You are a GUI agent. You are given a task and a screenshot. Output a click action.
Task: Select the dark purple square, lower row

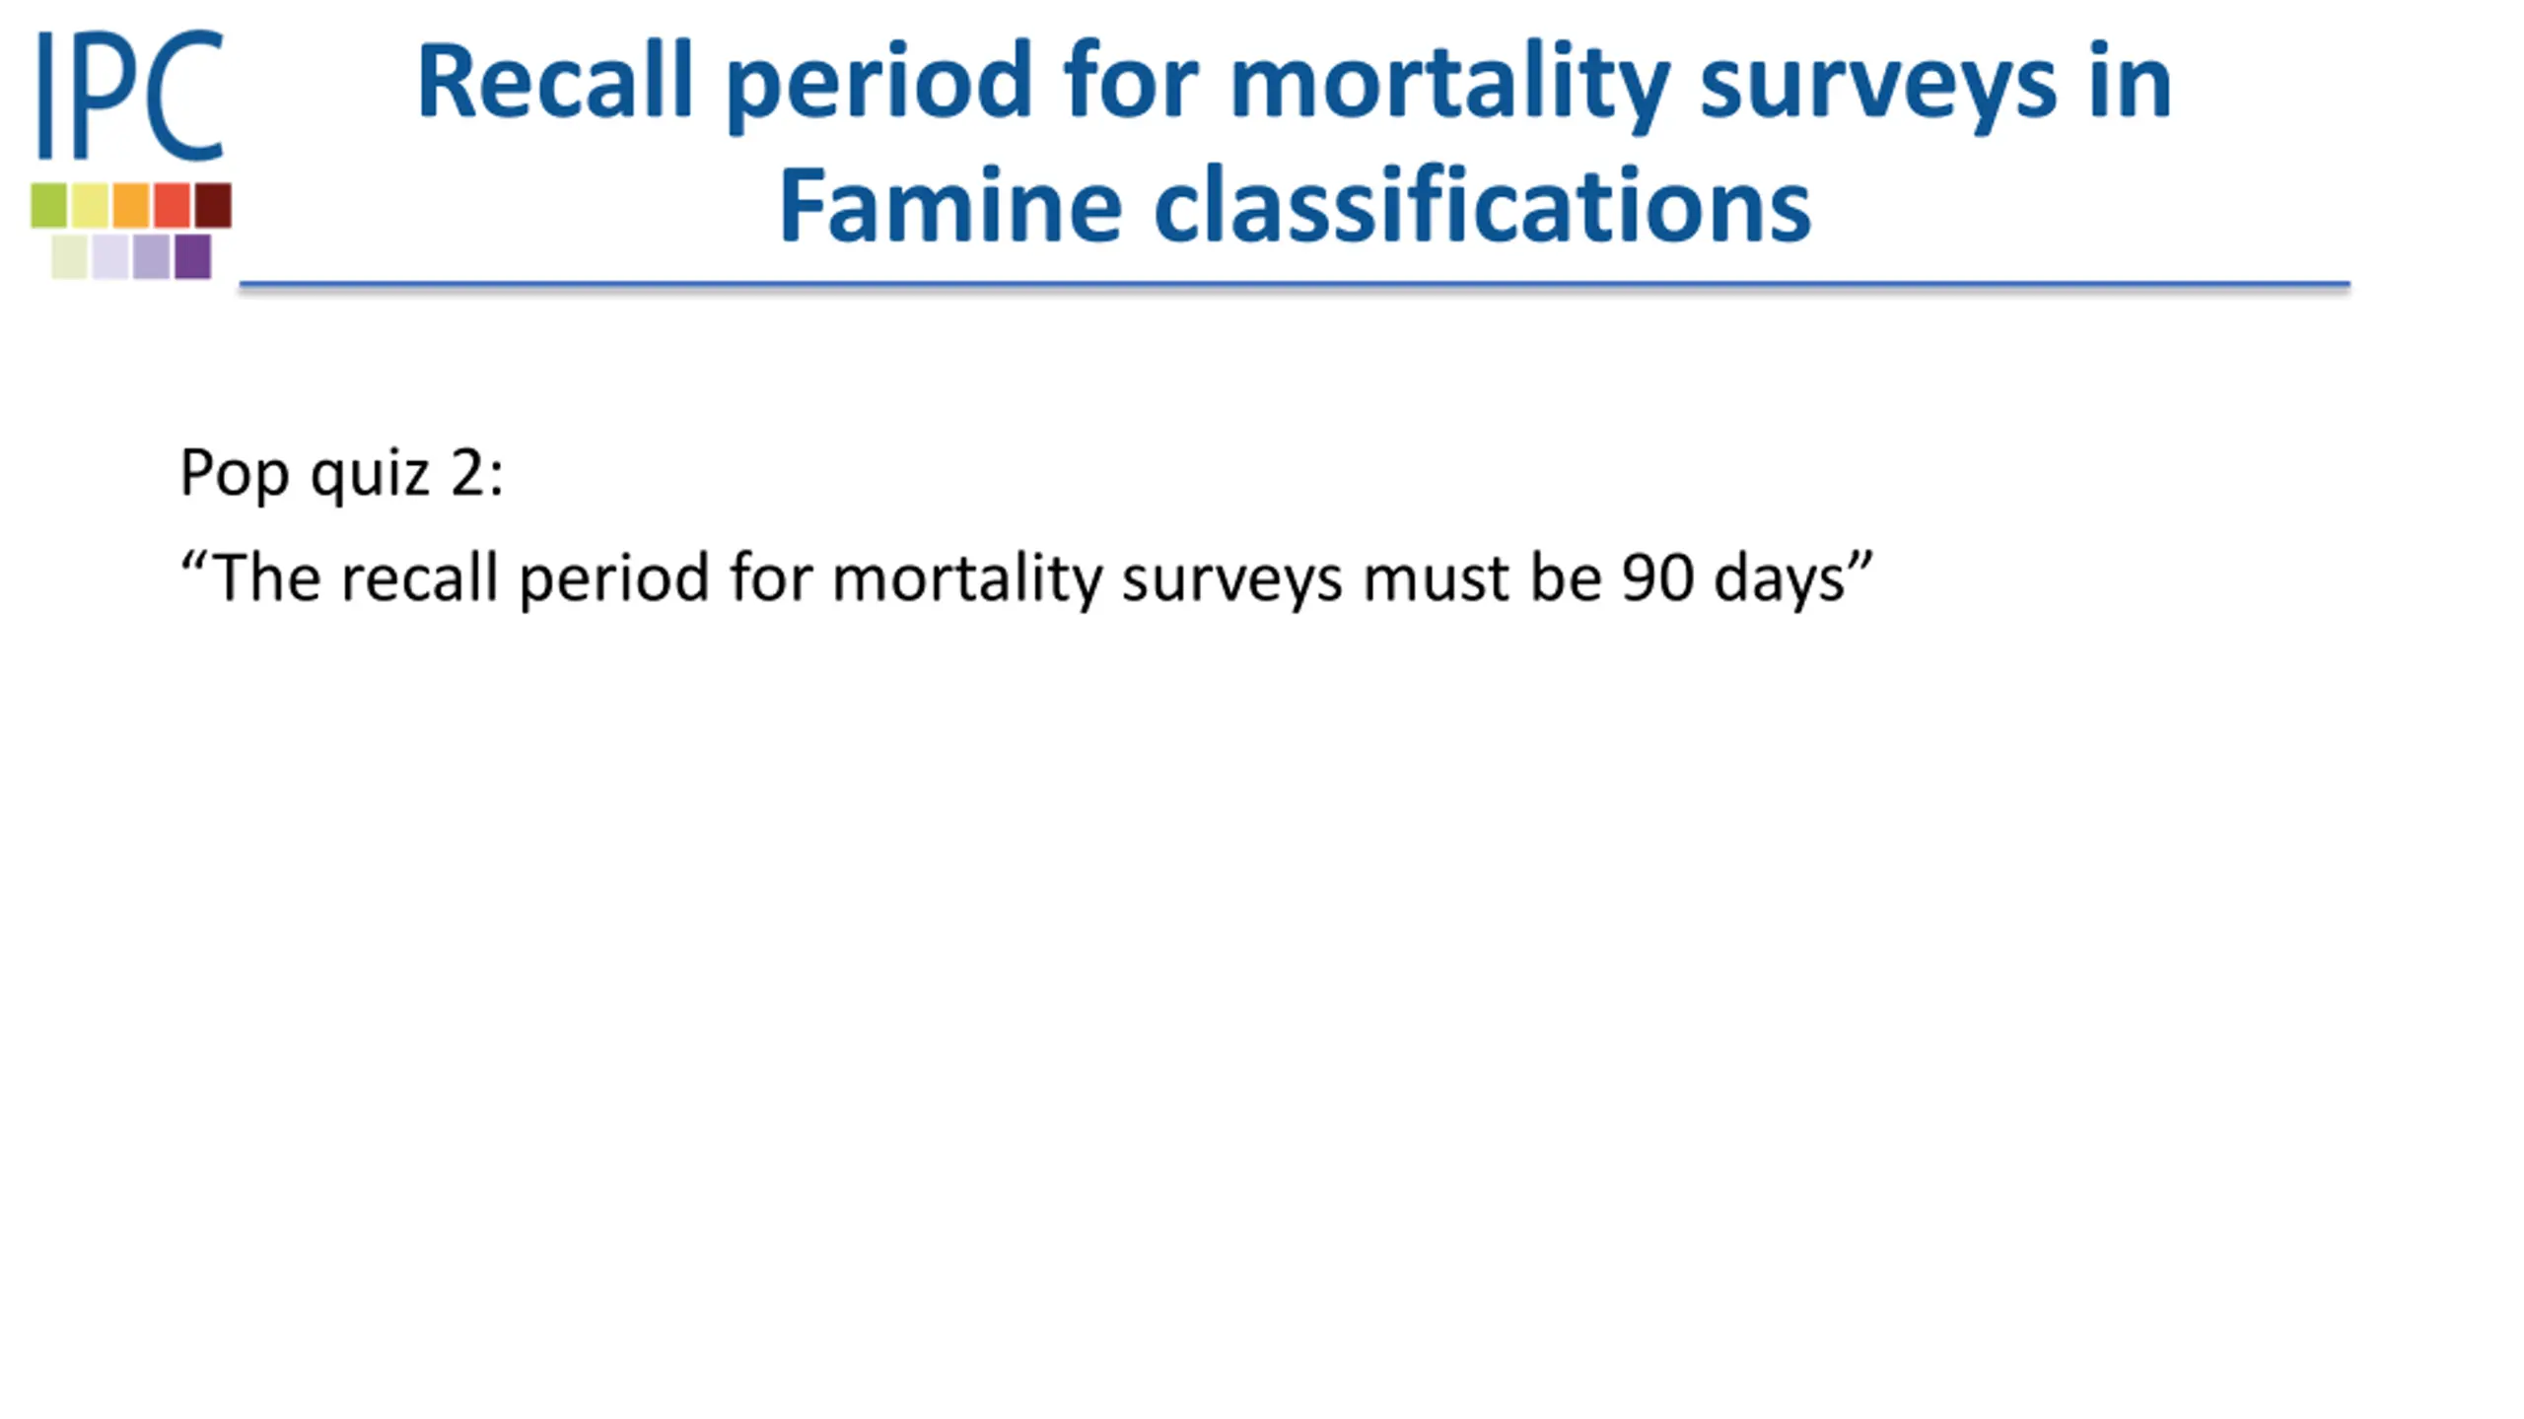(x=193, y=256)
